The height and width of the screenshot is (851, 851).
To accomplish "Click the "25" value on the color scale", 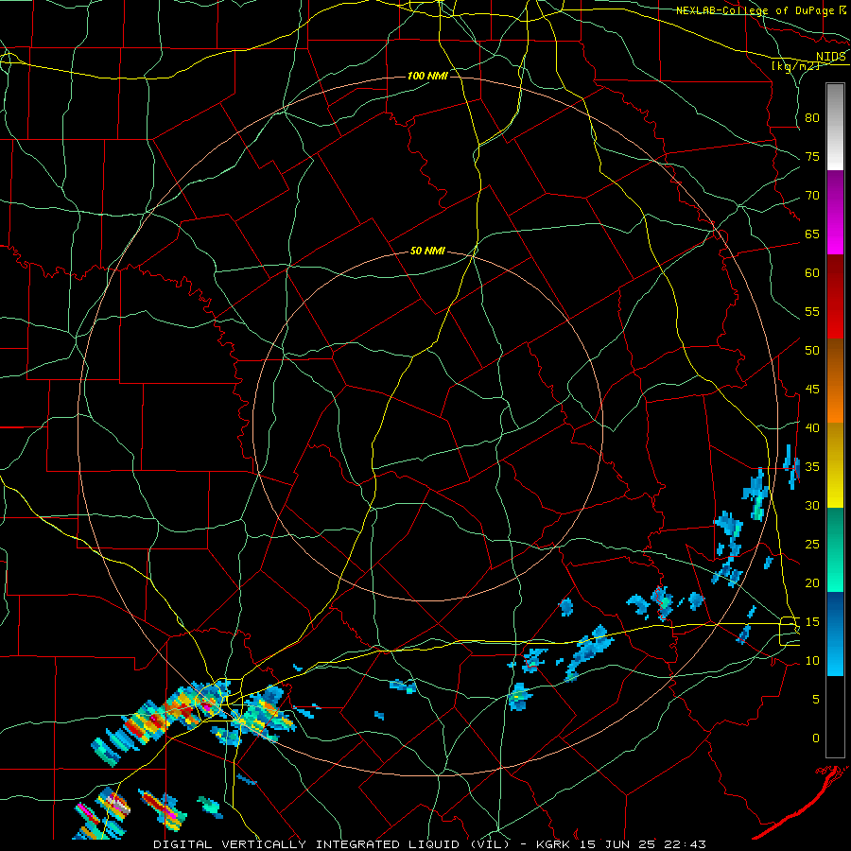I will click(812, 545).
